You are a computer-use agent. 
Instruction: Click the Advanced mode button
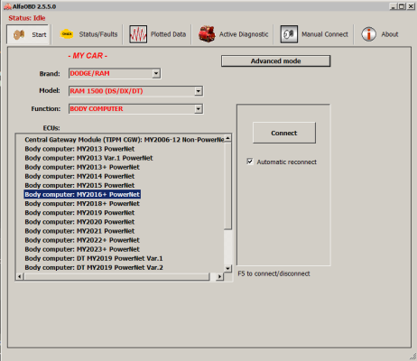(275, 61)
